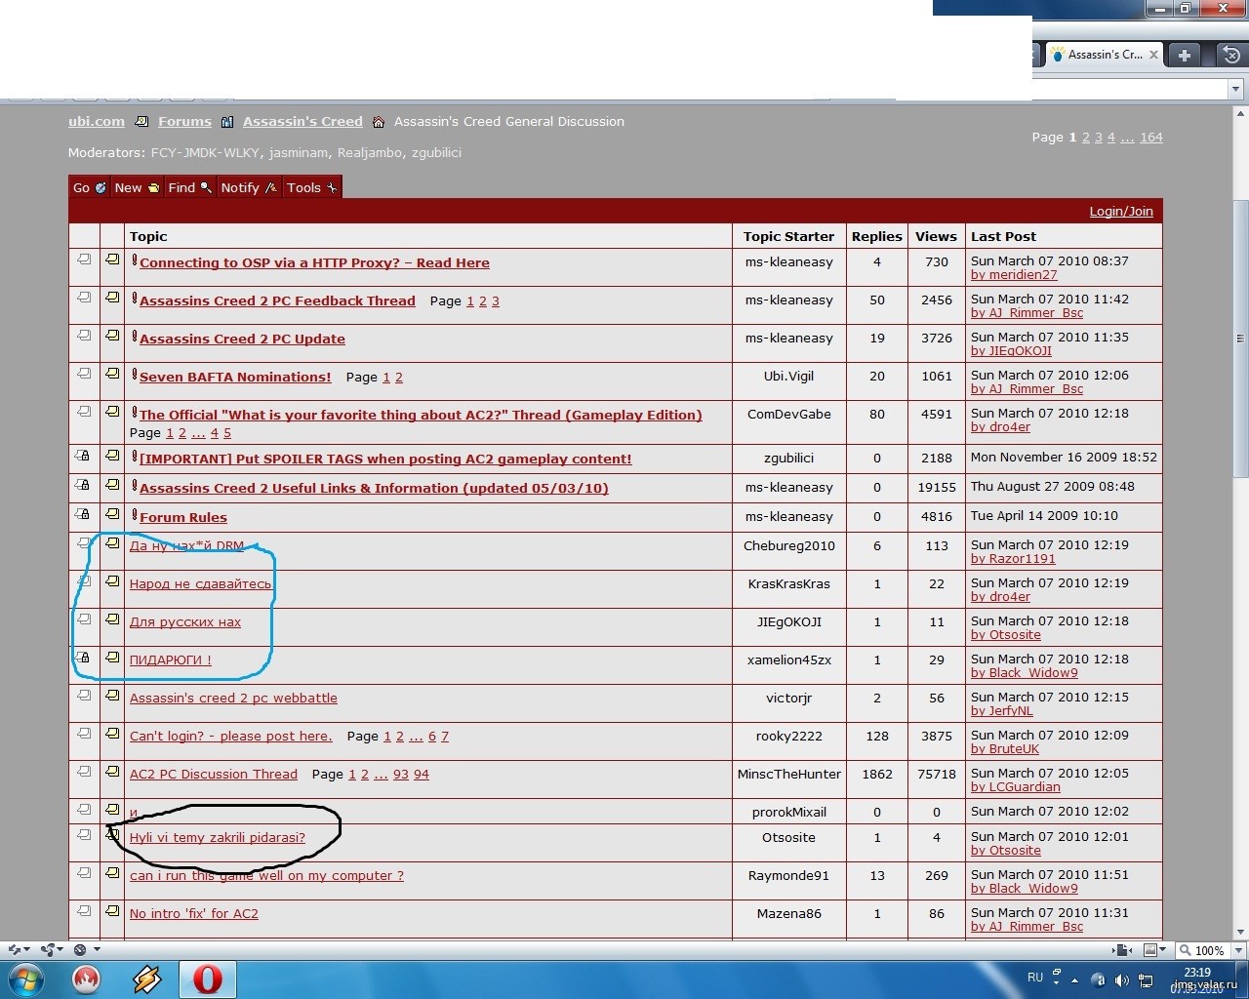Click grey status icon of Can't login row
The image size is (1249, 999).
[84, 733]
